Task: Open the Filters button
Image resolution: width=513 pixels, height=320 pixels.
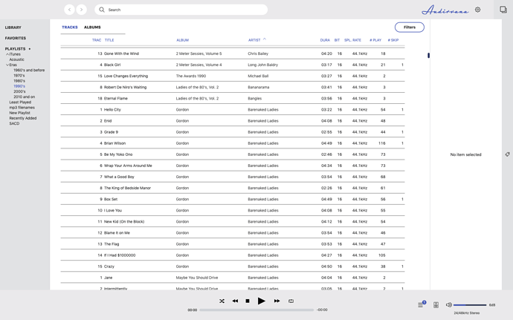Action: [410, 27]
